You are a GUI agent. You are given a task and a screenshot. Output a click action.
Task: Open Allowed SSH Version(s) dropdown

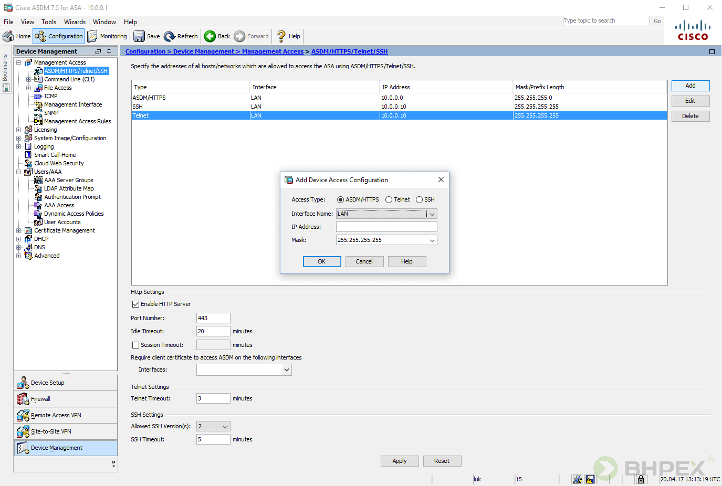point(225,426)
